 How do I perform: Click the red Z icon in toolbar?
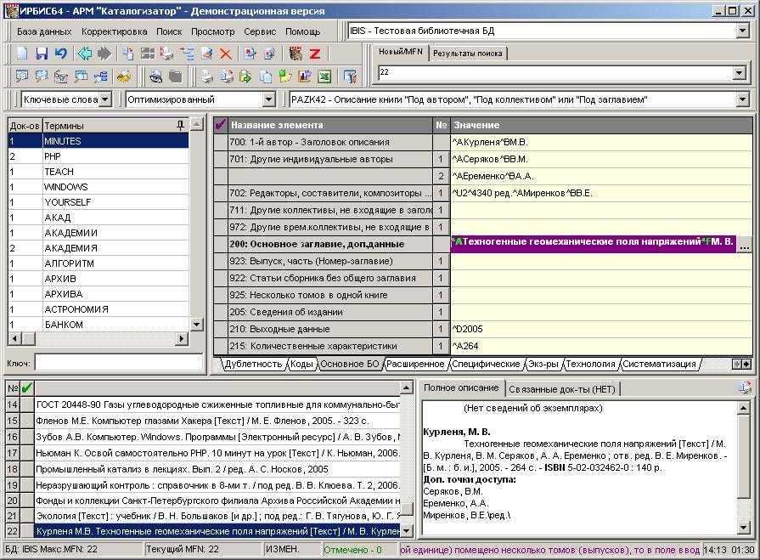314,54
